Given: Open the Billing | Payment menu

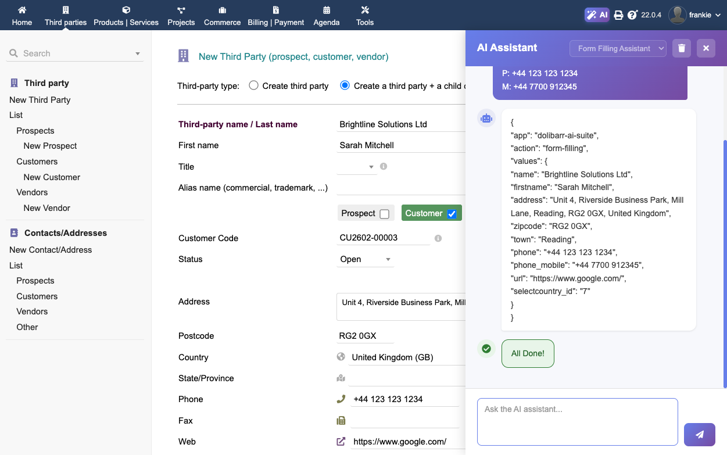Looking at the screenshot, I should pyautogui.click(x=275, y=16).
